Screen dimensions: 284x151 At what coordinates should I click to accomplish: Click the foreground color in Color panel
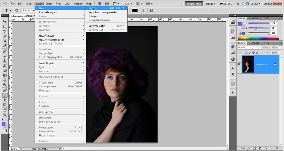click(240, 24)
